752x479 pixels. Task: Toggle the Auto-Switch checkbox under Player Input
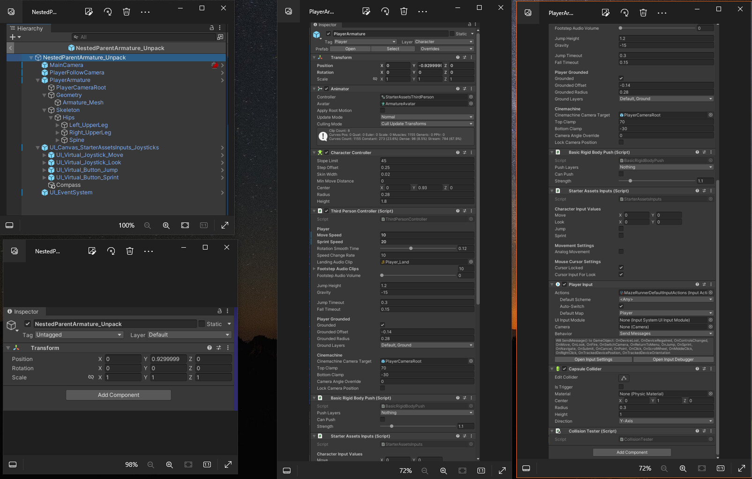[x=621, y=306]
